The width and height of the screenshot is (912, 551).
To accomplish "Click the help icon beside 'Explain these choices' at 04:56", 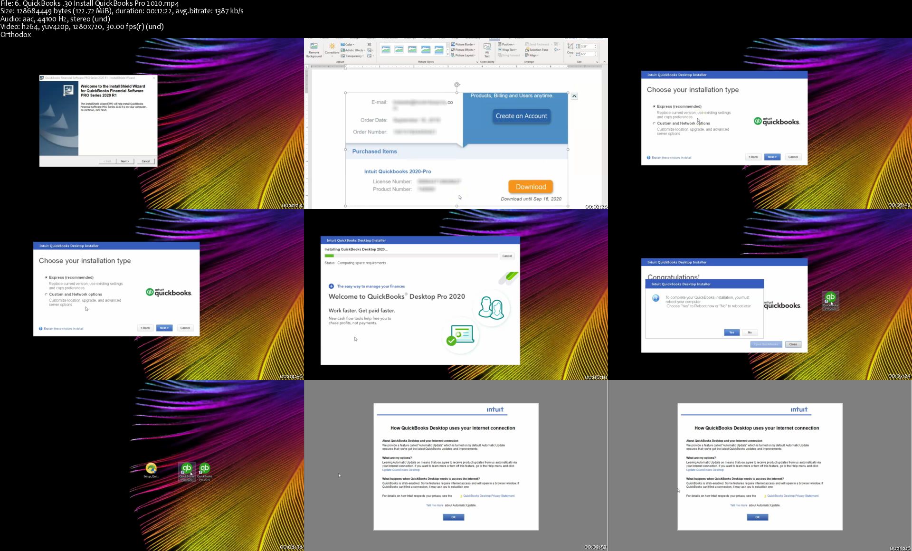I will 40,328.
